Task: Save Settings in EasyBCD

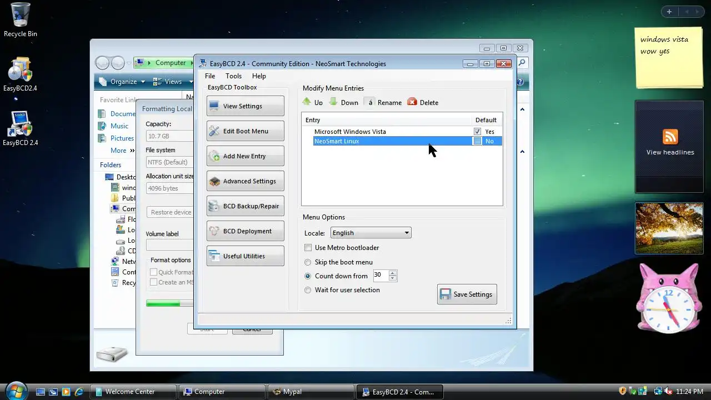Action: [467, 294]
